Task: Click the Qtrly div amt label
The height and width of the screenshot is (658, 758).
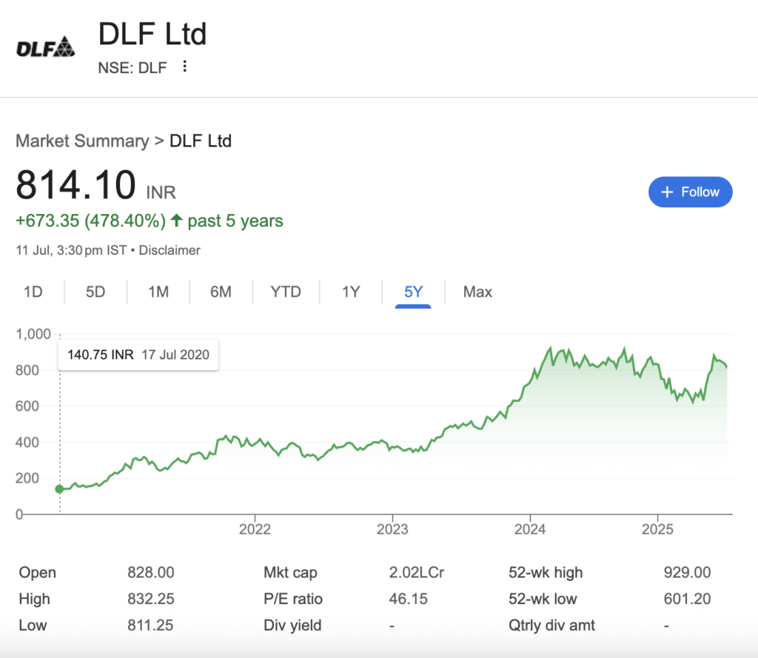Action: (551, 625)
